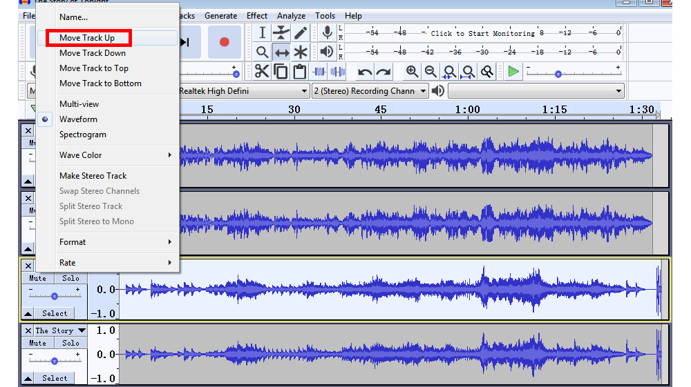Image resolution: width=691 pixels, height=387 pixels.
Task: Open the playback device dropdown
Action: coord(536,91)
